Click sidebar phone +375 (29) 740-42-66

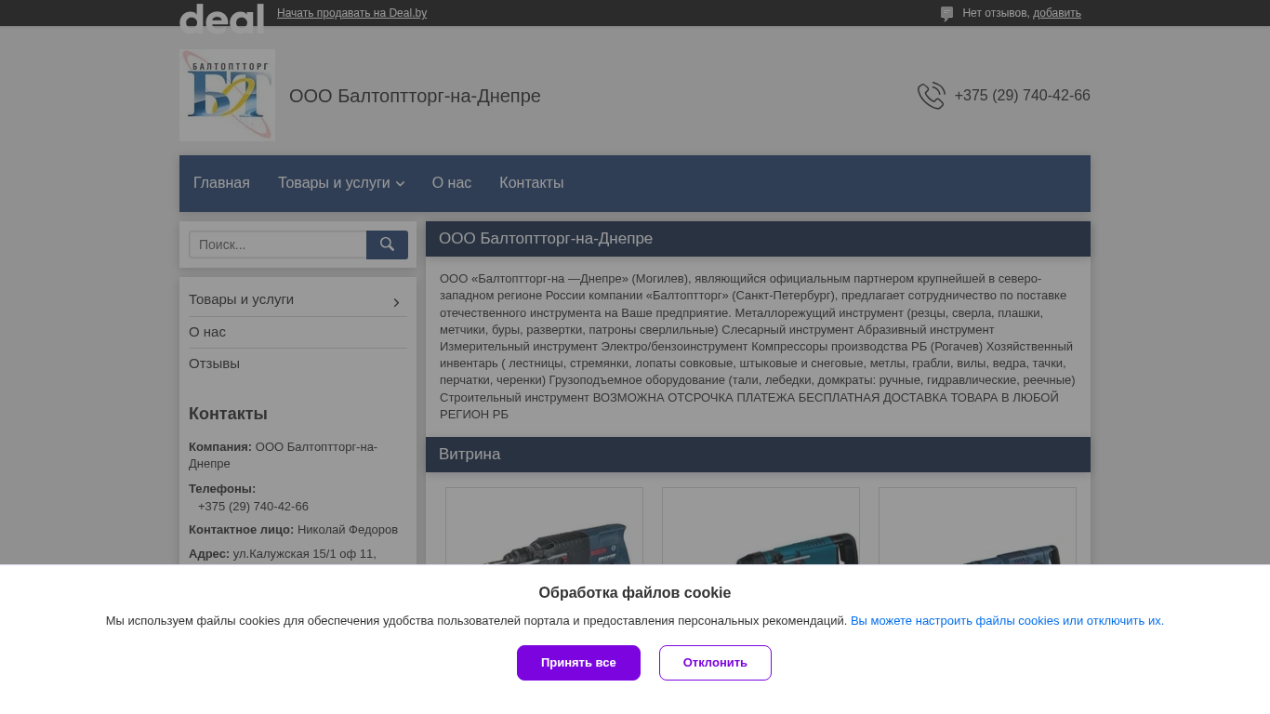pos(253,507)
